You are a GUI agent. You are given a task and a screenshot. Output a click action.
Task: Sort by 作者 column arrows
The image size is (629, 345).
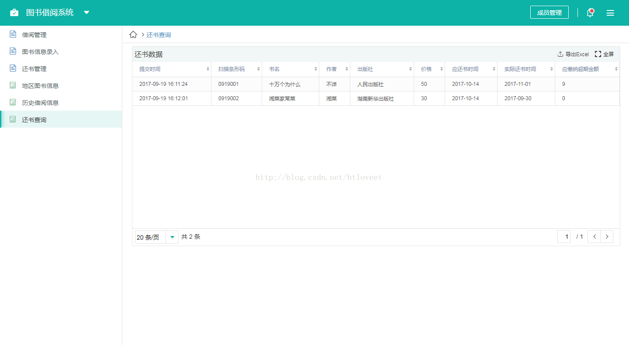tap(346, 69)
